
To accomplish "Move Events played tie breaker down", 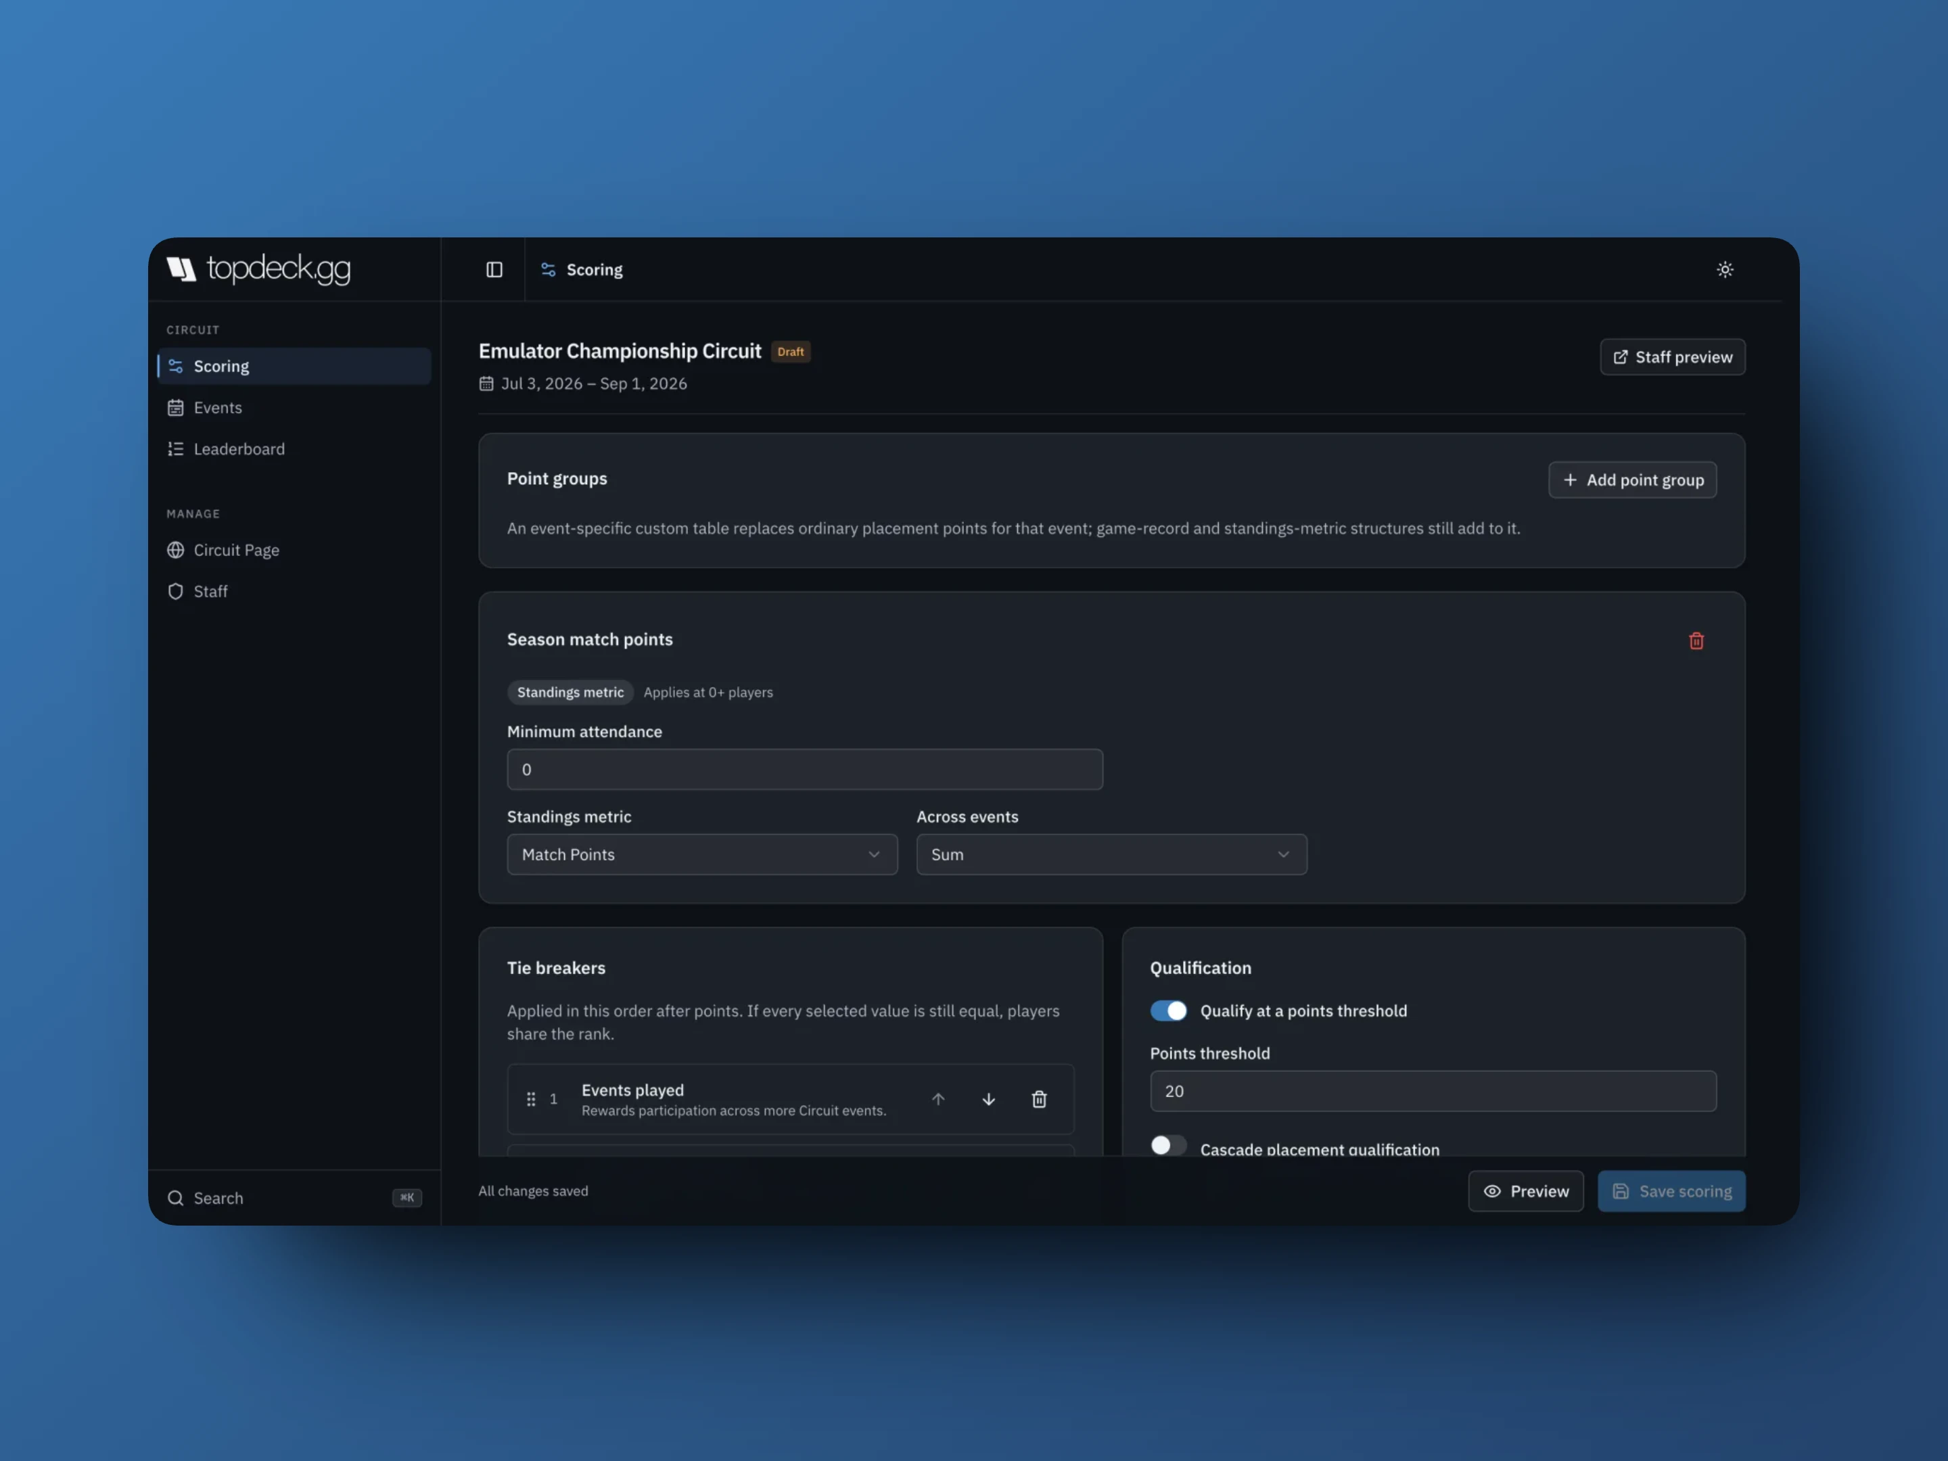I will [x=989, y=1099].
